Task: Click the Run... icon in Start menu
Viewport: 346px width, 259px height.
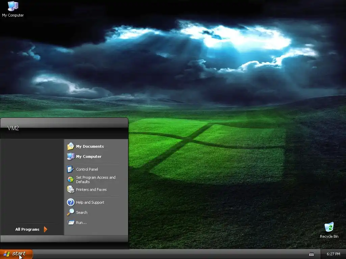Action: click(71, 223)
